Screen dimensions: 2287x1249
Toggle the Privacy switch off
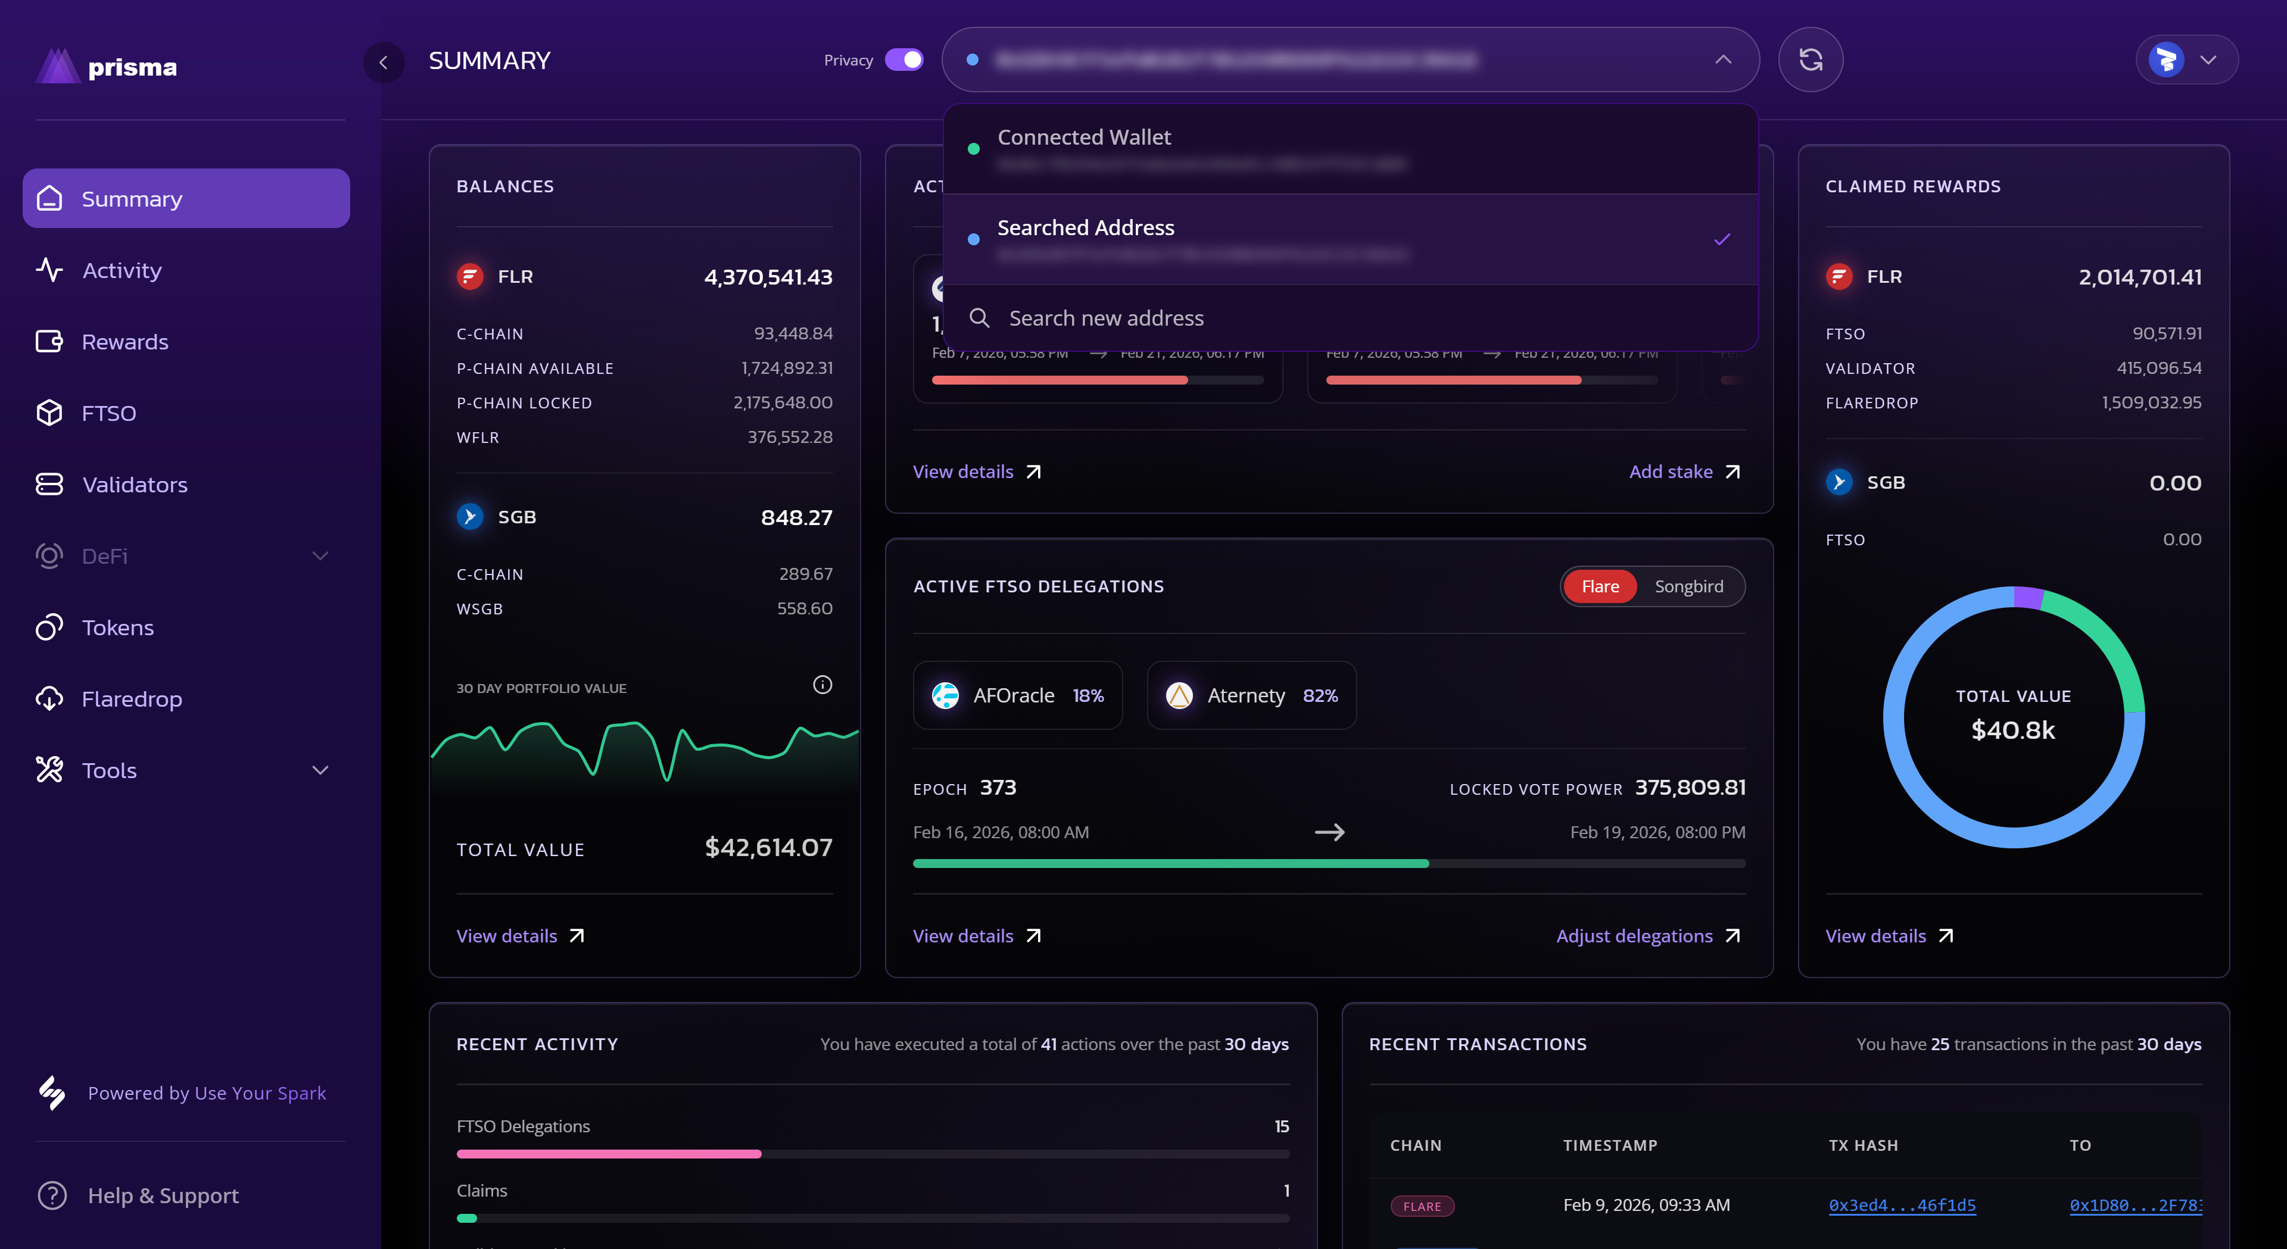904,60
